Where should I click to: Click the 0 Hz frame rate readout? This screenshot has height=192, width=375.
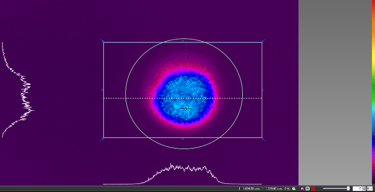287,188
